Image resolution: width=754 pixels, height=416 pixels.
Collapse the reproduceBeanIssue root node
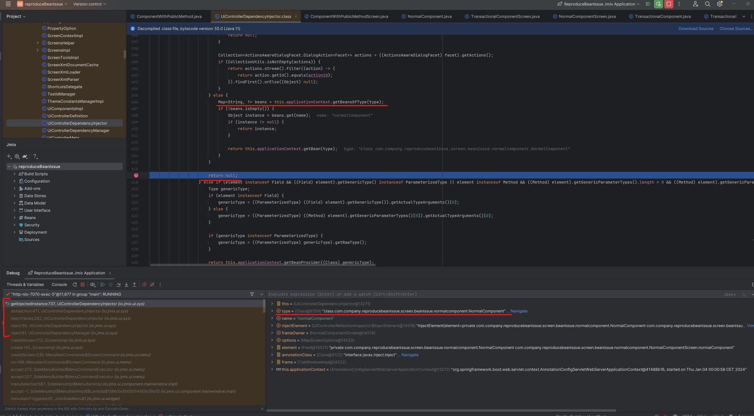pos(9,167)
